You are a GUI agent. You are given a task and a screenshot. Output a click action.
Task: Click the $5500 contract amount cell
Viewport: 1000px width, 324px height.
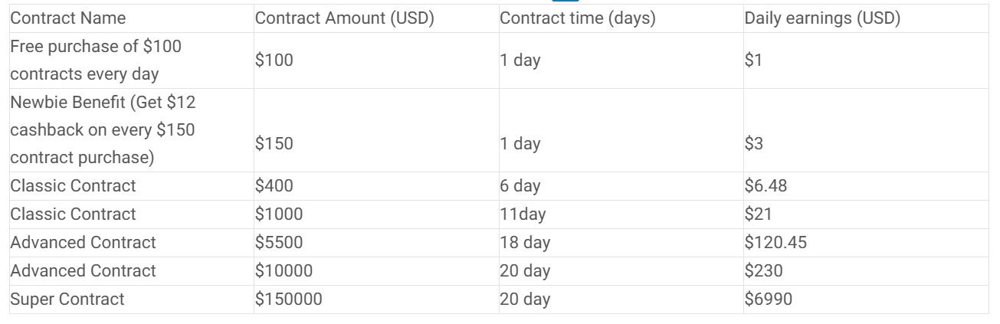[x=279, y=243]
